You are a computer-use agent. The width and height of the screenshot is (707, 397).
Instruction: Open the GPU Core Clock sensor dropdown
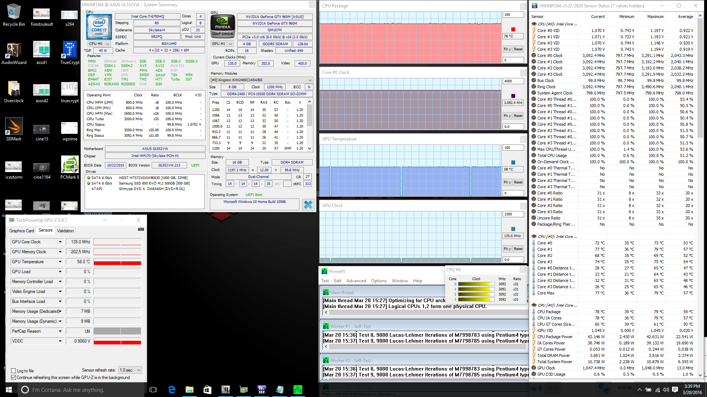(x=60, y=242)
